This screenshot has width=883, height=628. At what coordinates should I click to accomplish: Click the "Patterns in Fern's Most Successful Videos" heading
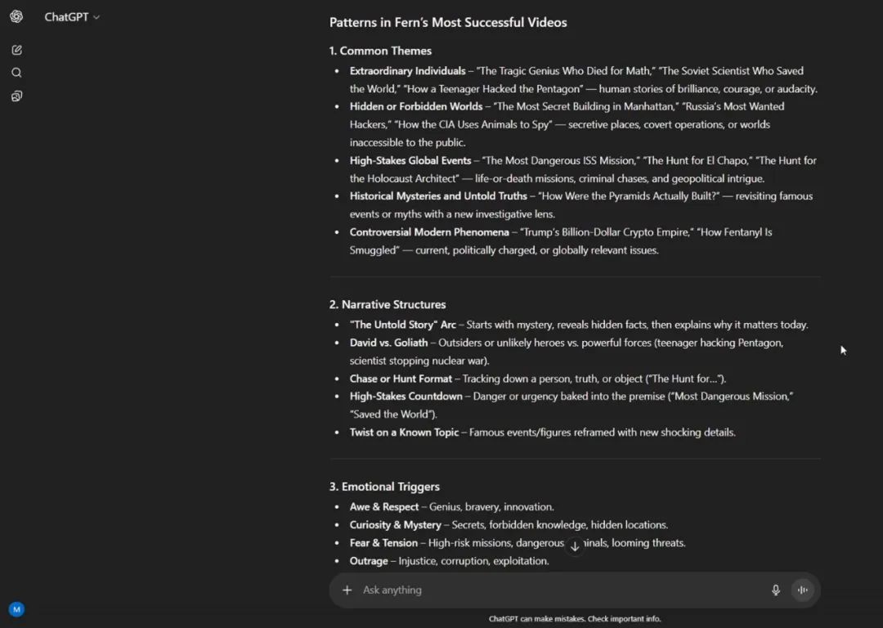tap(448, 23)
